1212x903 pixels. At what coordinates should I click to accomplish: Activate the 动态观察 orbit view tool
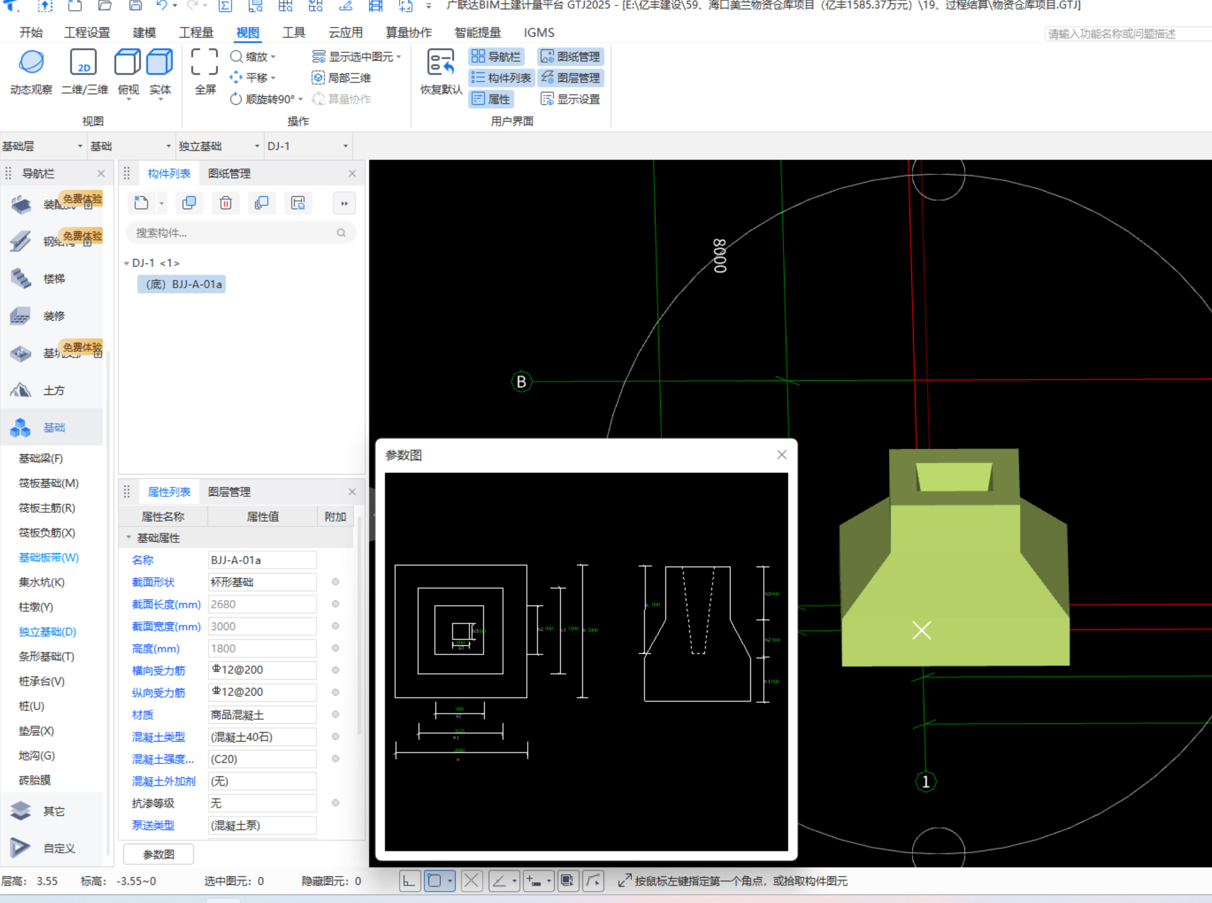click(x=31, y=72)
